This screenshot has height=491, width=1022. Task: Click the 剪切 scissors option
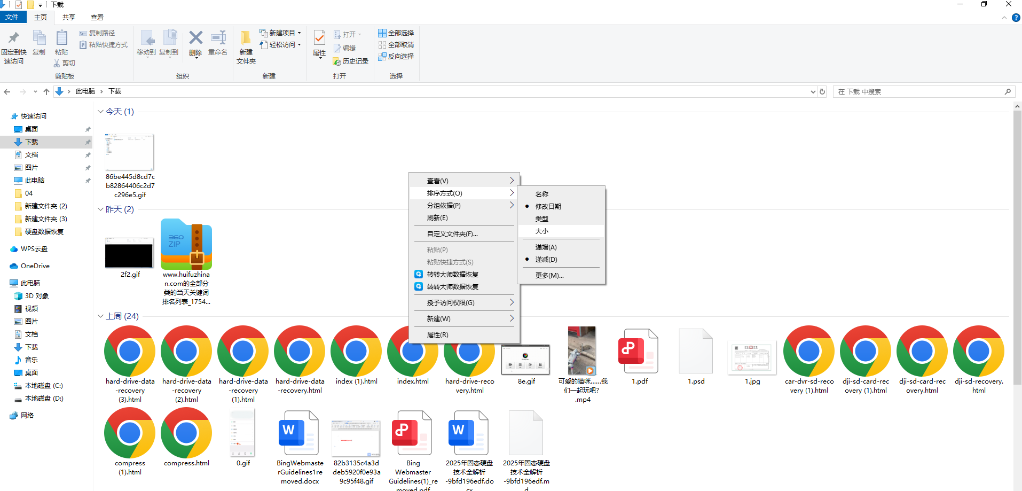(x=65, y=63)
